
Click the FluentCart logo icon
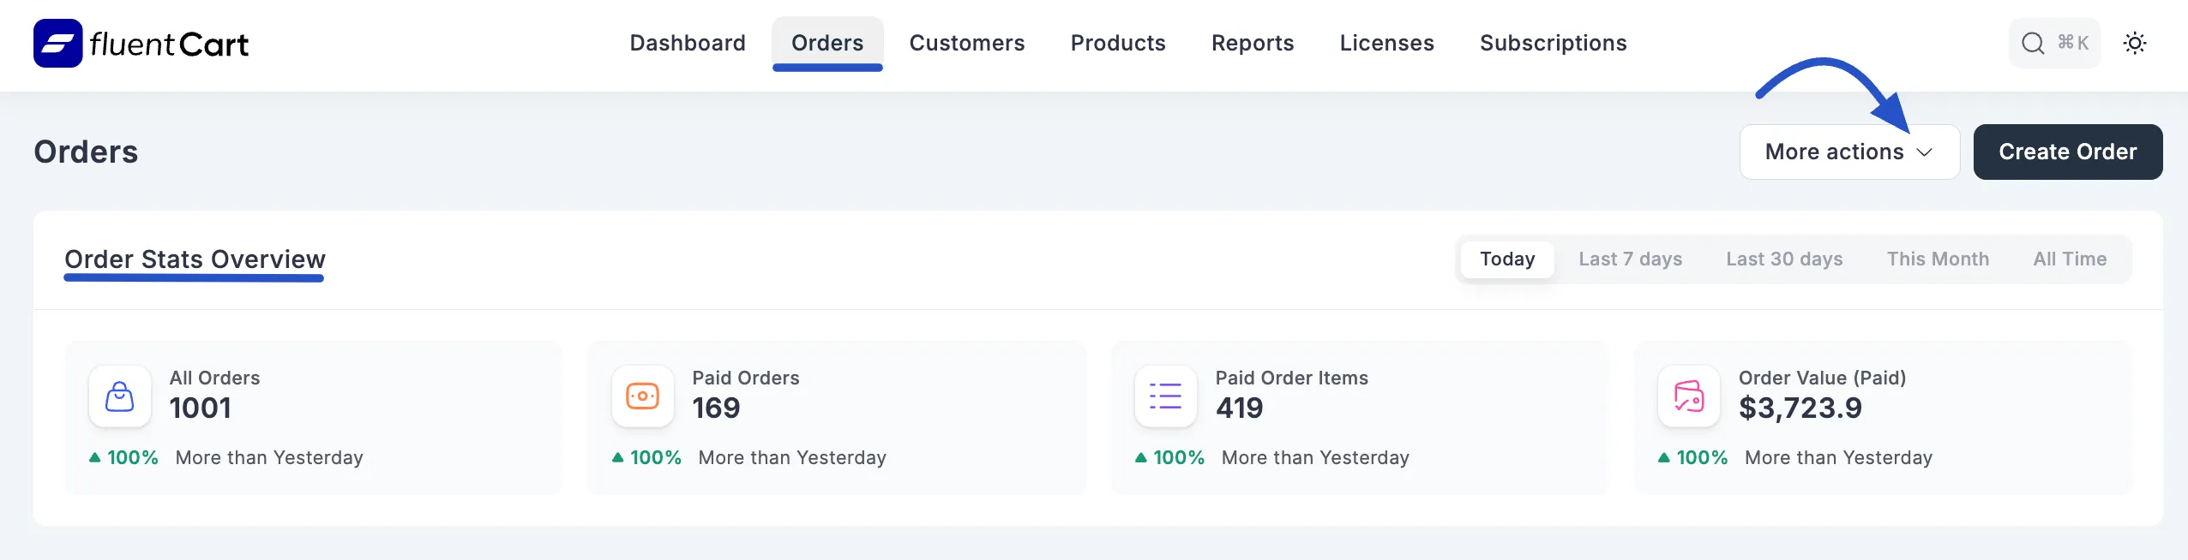pos(57,44)
